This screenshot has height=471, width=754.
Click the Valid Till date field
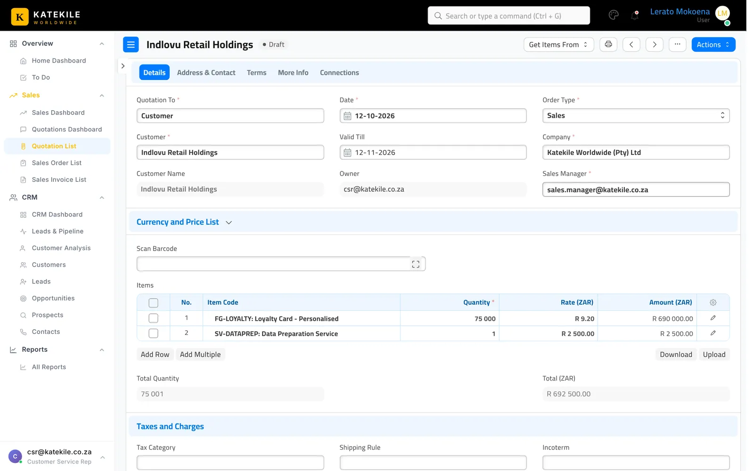click(433, 153)
